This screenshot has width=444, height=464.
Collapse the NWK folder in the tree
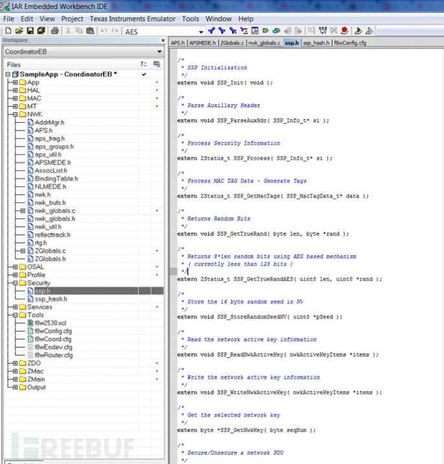14,114
